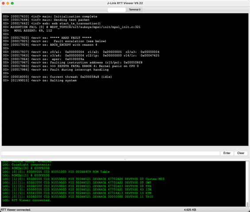Switch to the Terminal 0 tab
Screen dimensions: 250x212
(135, 10)
